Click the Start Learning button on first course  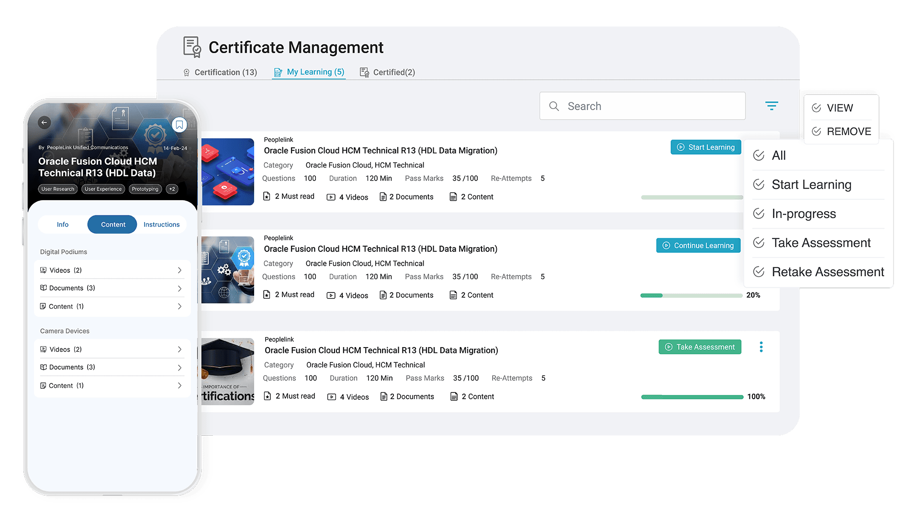click(x=706, y=146)
